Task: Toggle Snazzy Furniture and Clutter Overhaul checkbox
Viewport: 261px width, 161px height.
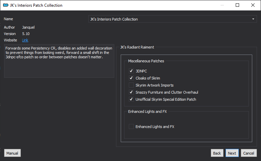Action: [131, 92]
